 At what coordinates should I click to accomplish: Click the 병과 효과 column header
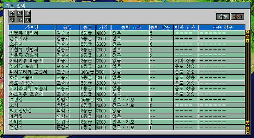(186, 27)
